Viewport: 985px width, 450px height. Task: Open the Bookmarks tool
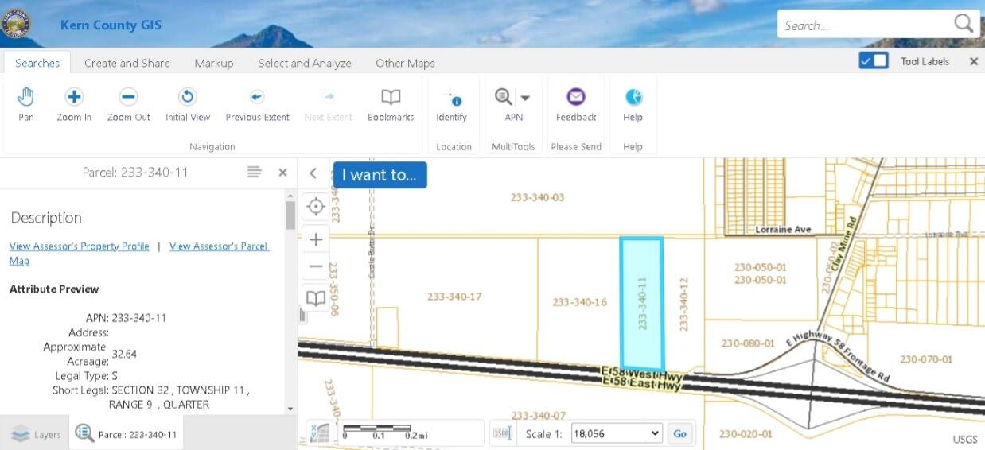click(391, 98)
